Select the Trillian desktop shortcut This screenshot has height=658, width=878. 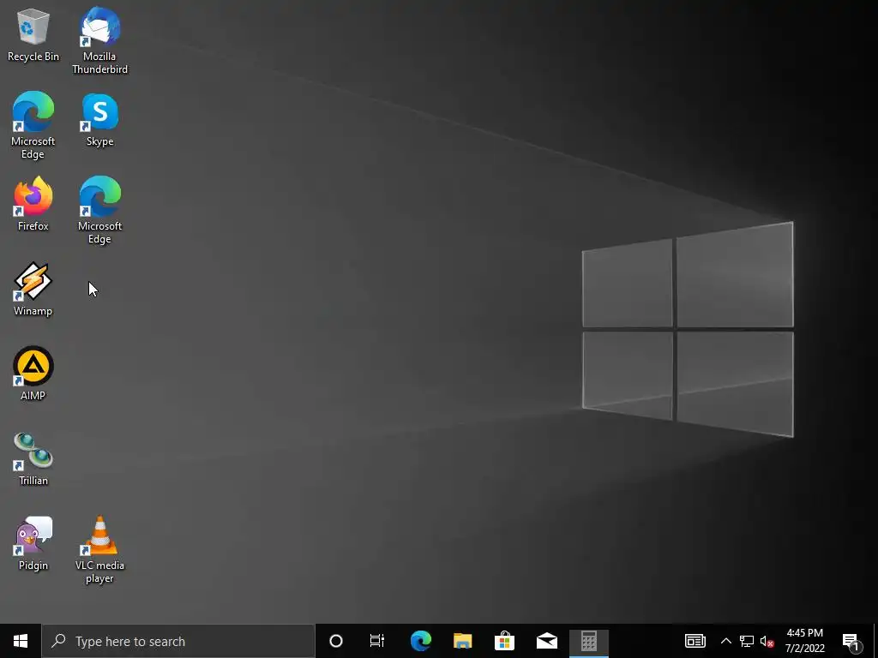pos(33,459)
